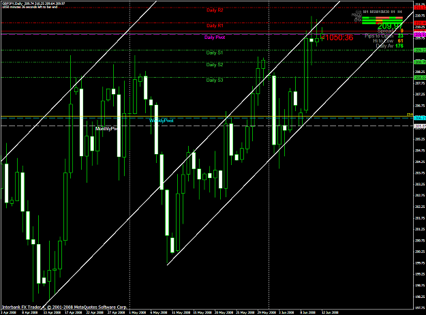Click the Daily S3 label

215,80
